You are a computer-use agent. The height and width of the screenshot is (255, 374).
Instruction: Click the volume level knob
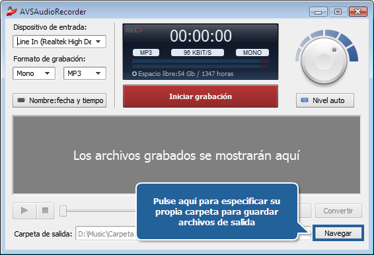point(324,61)
